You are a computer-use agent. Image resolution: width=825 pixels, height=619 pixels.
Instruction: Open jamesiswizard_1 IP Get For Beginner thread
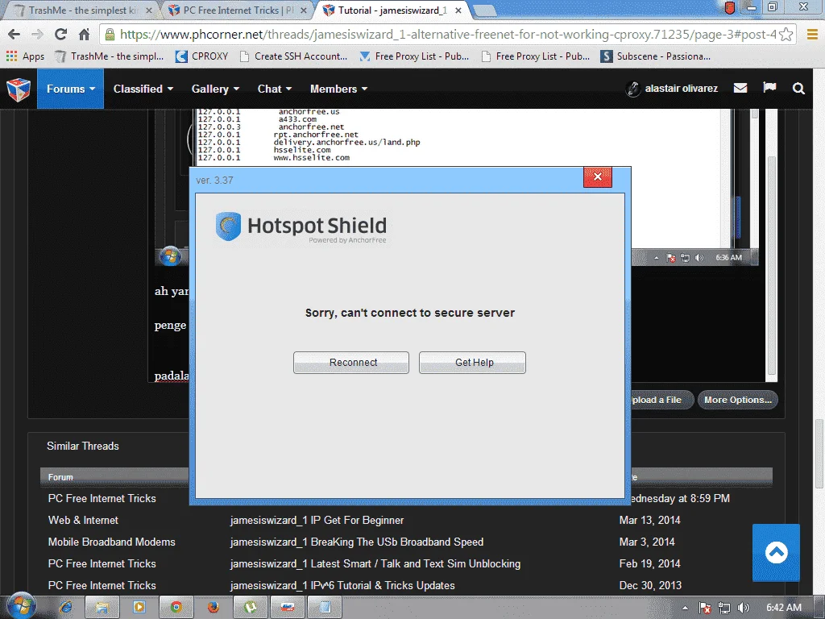pos(317,520)
